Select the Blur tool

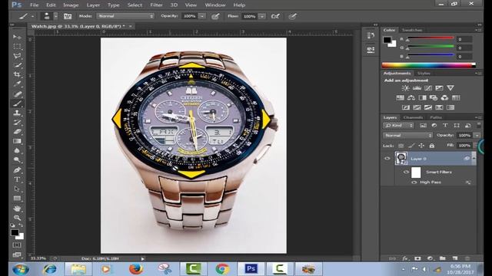[x=17, y=150]
